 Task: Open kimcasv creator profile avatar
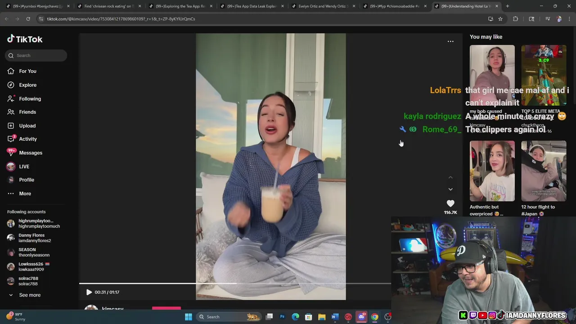pyautogui.click(x=91, y=309)
